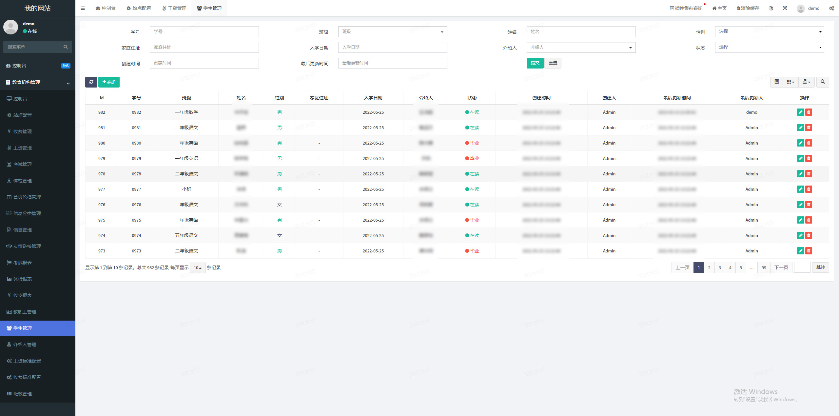Click the refresh table button

point(91,82)
